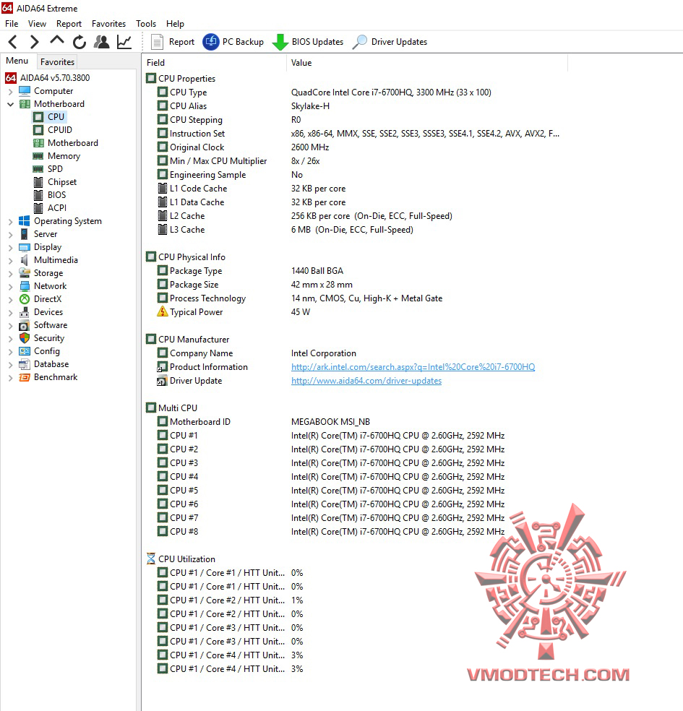Open the View menu
This screenshot has height=711, width=683.
click(x=37, y=24)
